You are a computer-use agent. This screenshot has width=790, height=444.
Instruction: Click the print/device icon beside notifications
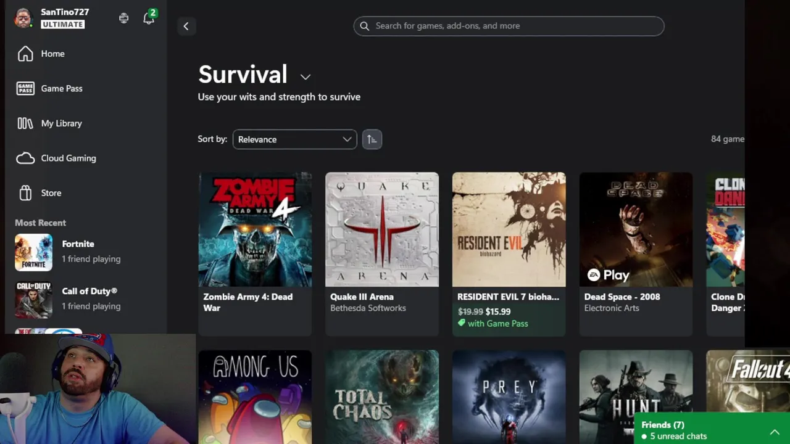(124, 18)
